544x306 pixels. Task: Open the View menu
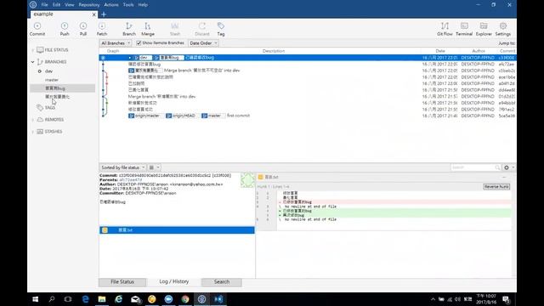coord(70,5)
